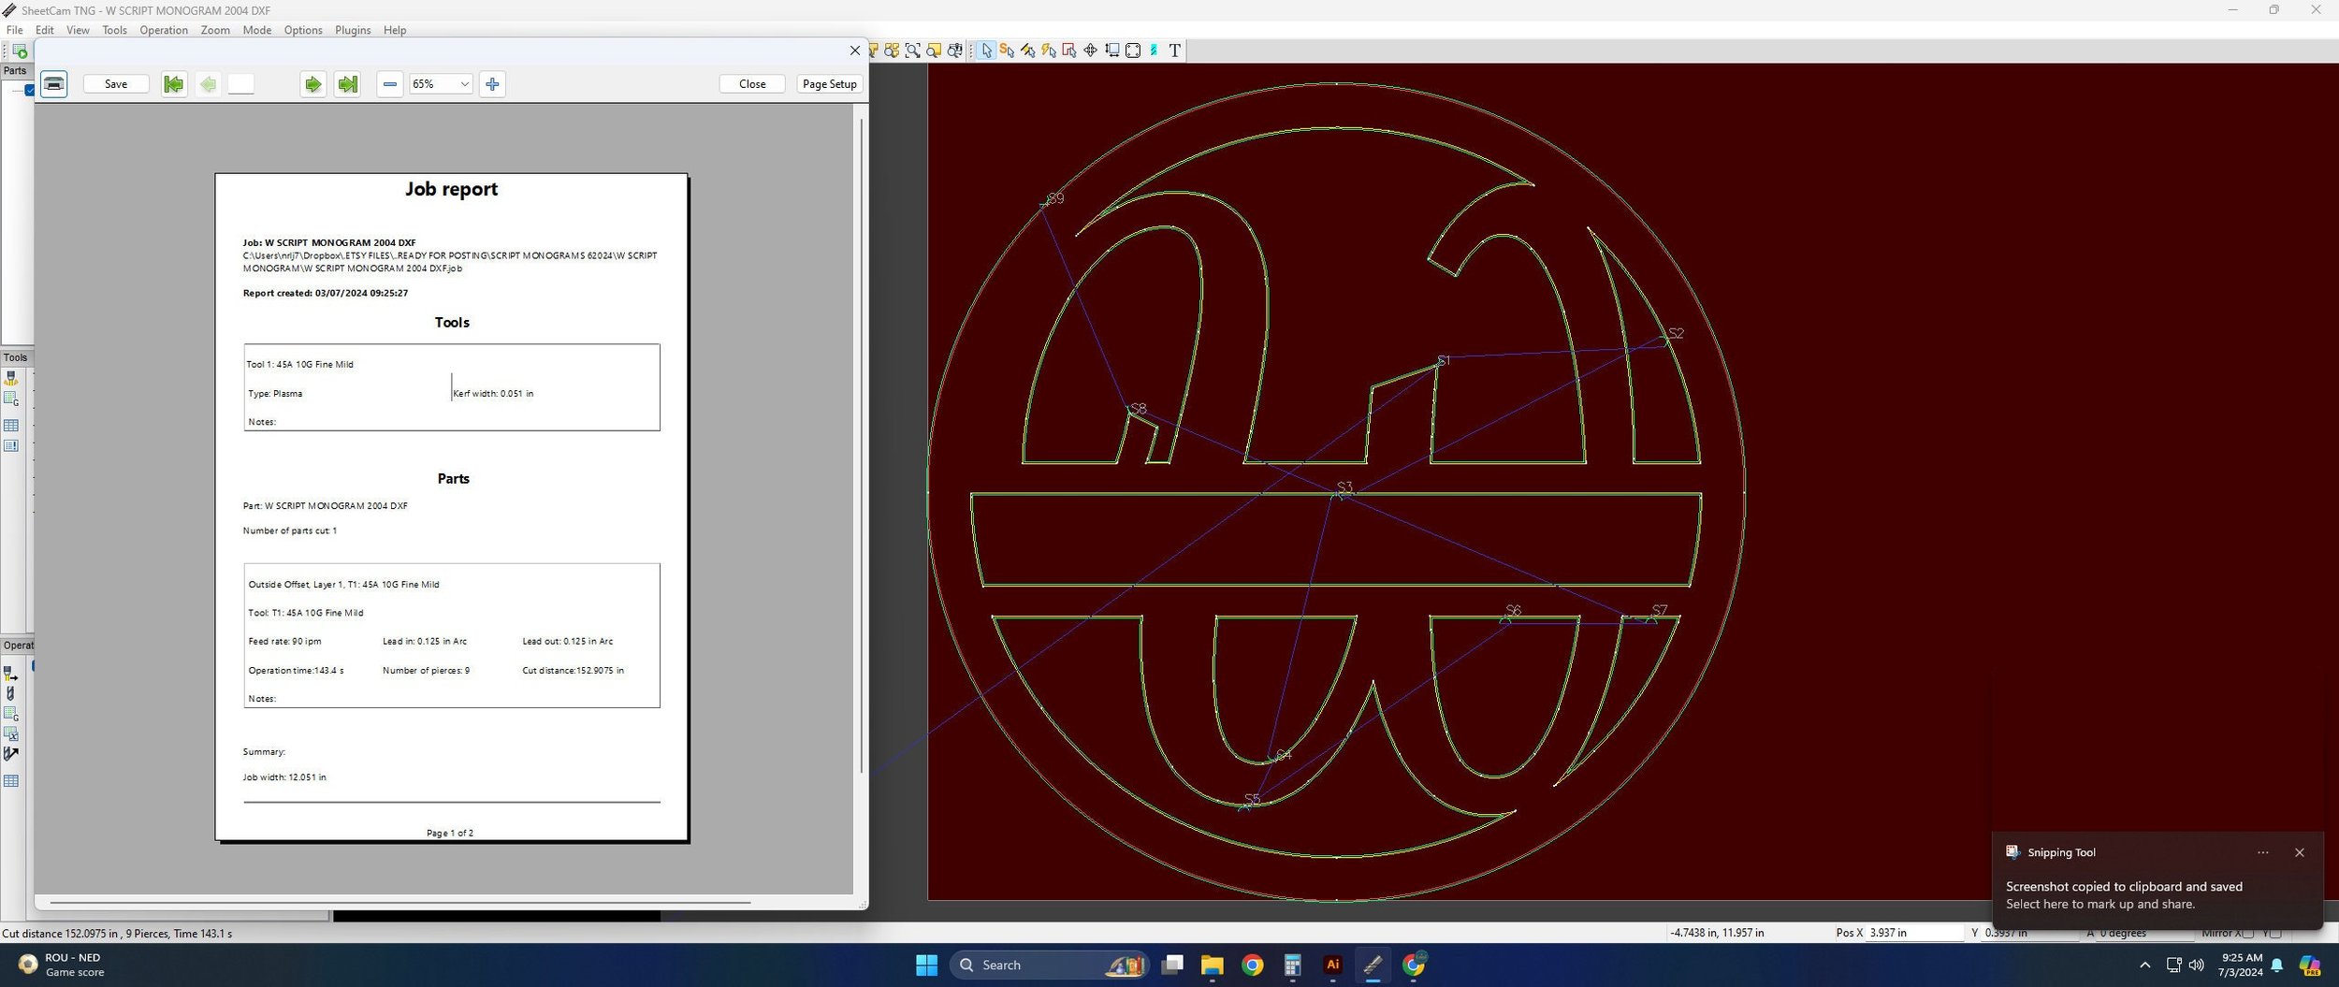Click the Pos X input field

[1915, 933]
